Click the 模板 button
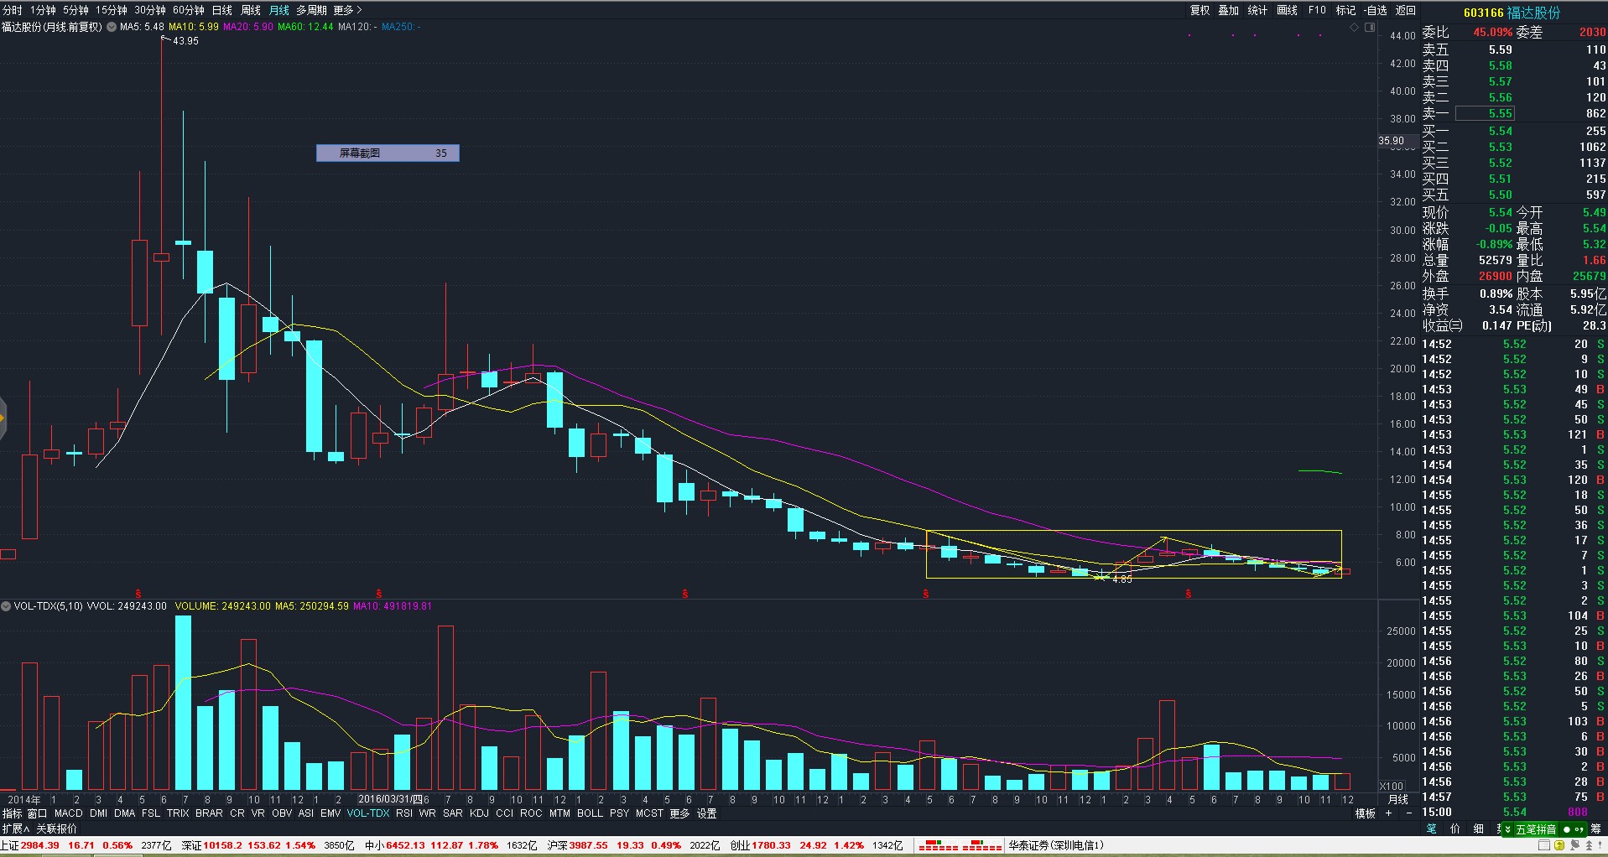The height and width of the screenshot is (857, 1608). [1366, 813]
